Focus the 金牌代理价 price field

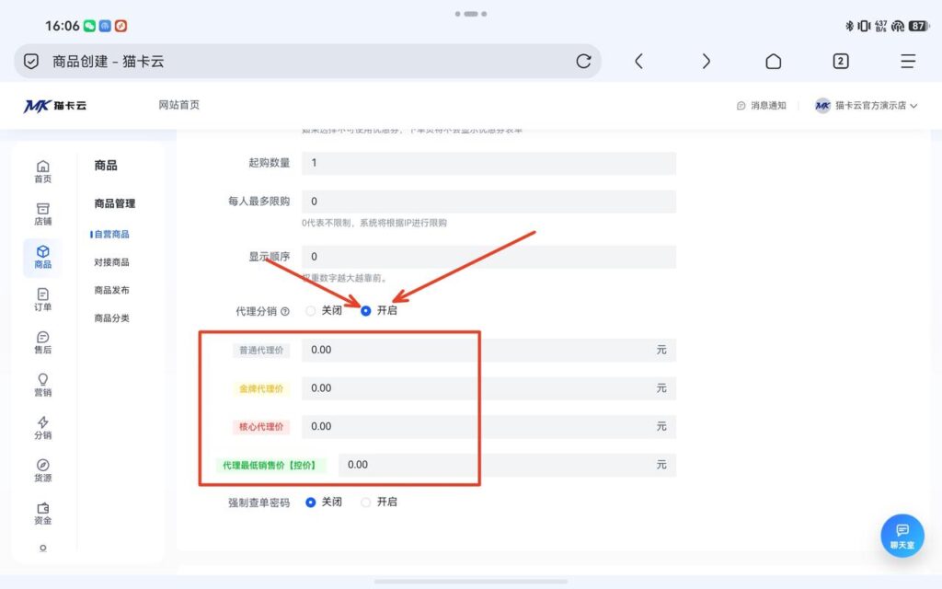489,388
